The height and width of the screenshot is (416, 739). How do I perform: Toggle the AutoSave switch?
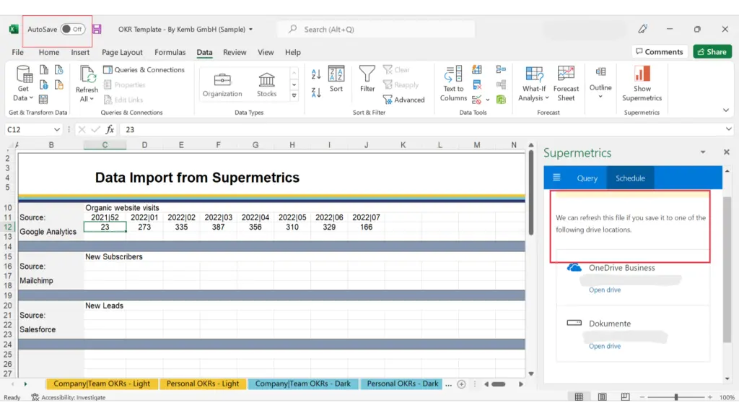point(73,29)
